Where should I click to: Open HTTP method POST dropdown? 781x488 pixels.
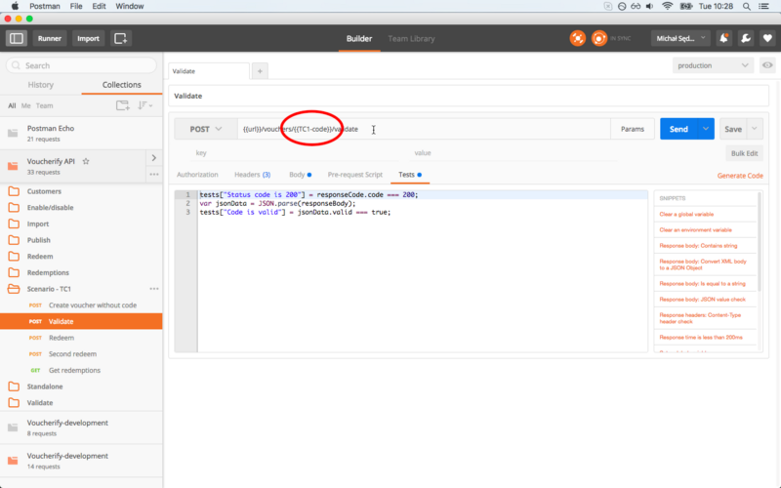[x=205, y=129]
